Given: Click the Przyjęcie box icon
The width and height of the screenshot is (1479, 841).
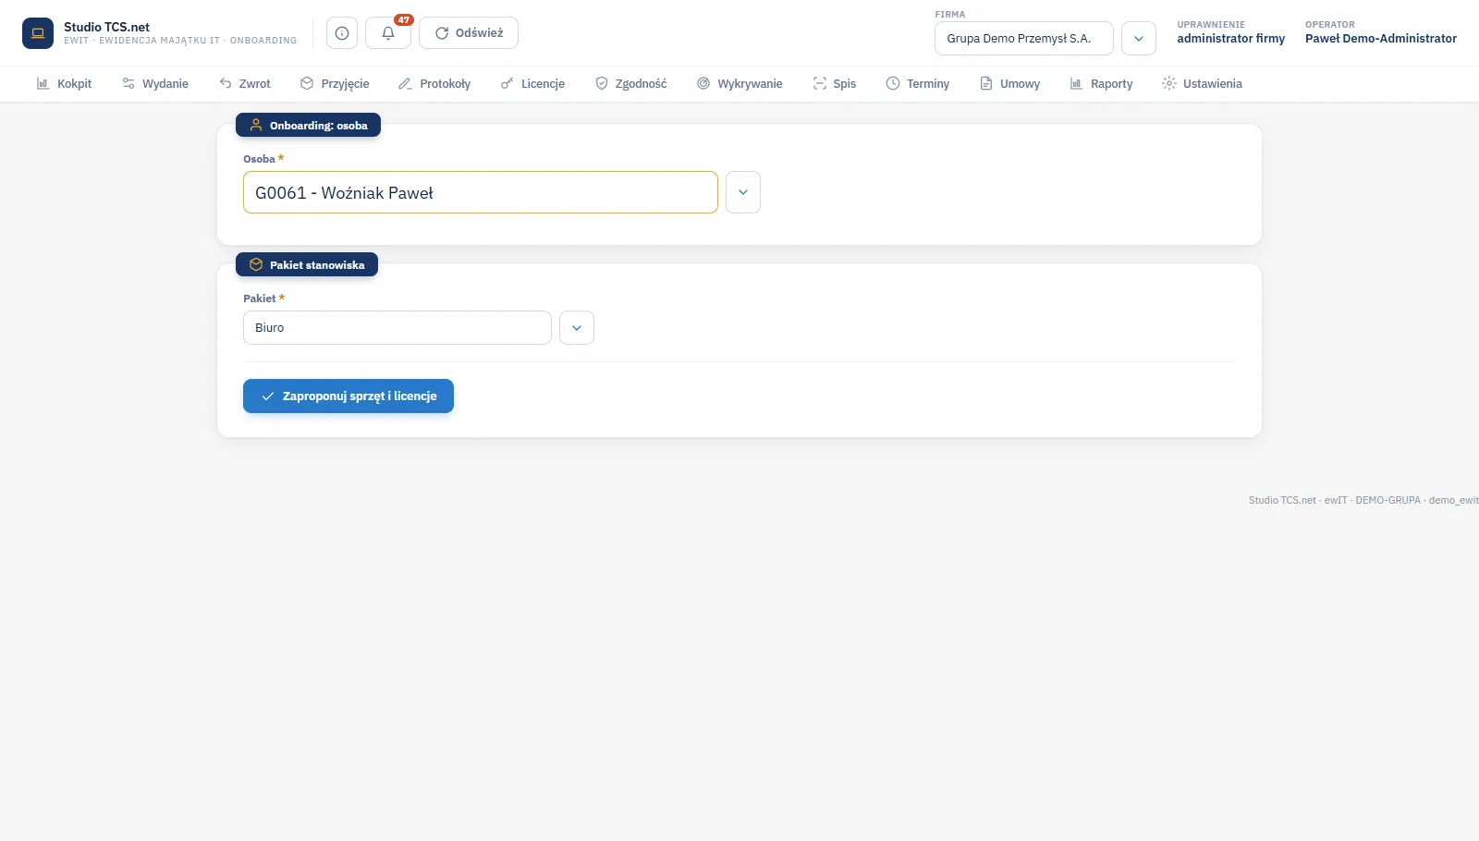Looking at the screenshot, I should (x=307, y=83).
